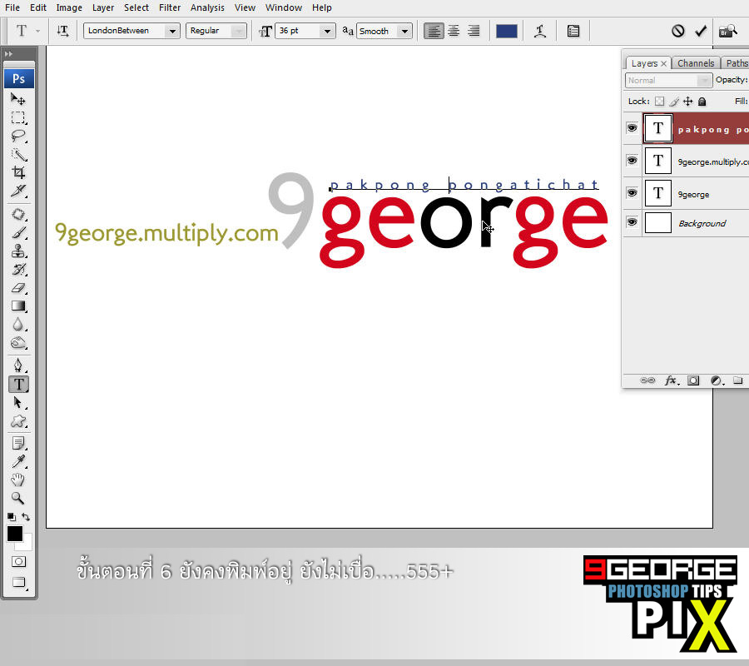Image resolution: width=749 pixels, height=666 pixels.
Task: Select the Slice tool
Action: 18,191
